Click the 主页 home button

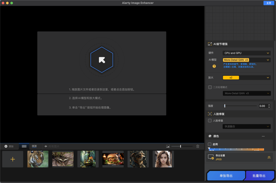point(269,3)
